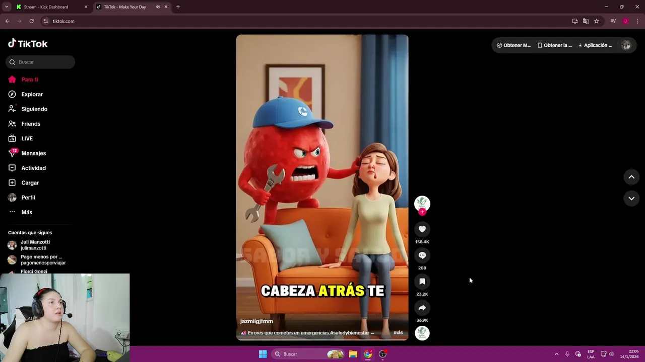Go to next video with down chevron

(x=631, y=199)
